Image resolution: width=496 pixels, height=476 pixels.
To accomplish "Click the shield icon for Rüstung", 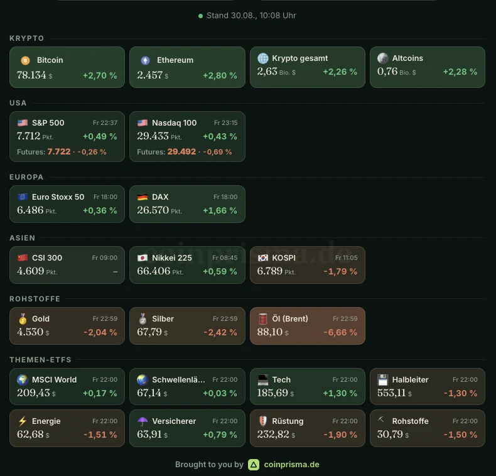I will pyautogui.click(x=263, y=421).
